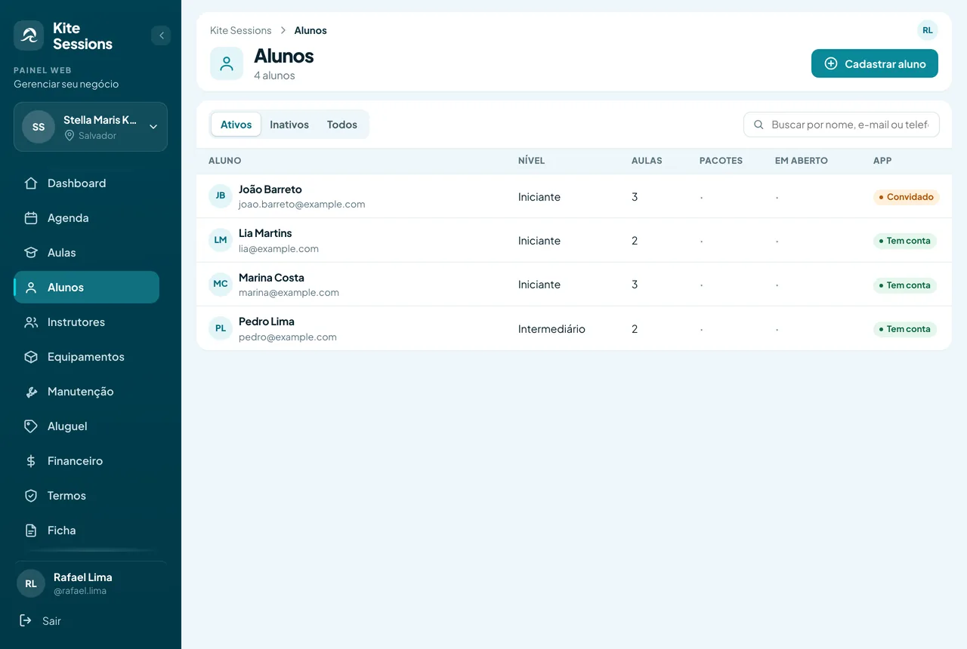Open the Equipamentos box icon

31,357
